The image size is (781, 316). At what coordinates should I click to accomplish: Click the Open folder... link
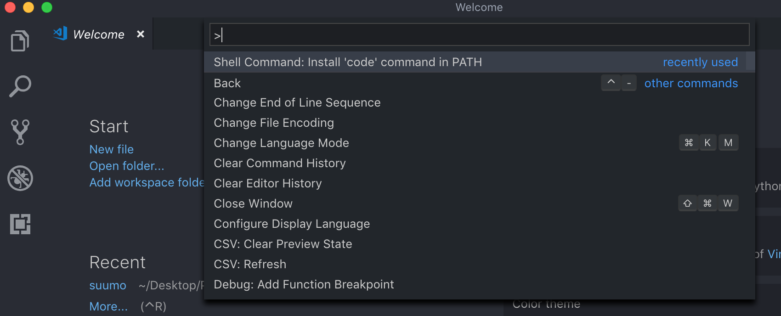(x=126, y=166)
